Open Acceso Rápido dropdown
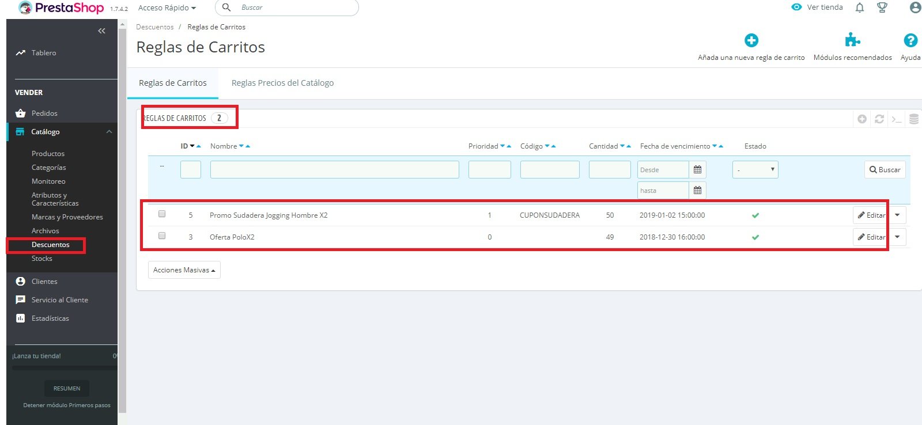Image resolution: width=922 pixels, height=425 pixels. point(167,8)
